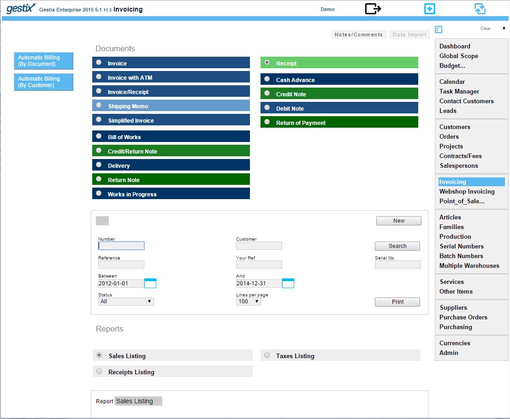Image resolution: width=510 pixels, height=419 pixels.
Task: Click the refresh arrows icon in the header
Action: click(x=480, y=9)
